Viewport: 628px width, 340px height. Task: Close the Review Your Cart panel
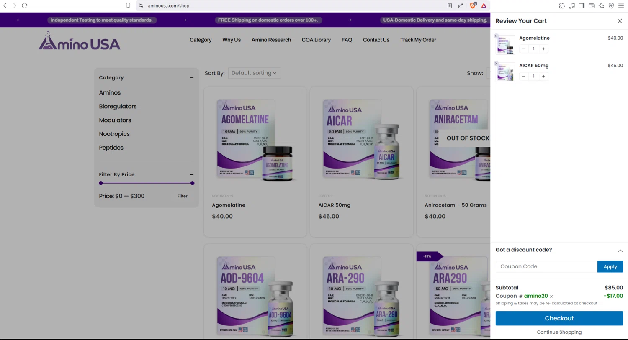pos(620,21)
